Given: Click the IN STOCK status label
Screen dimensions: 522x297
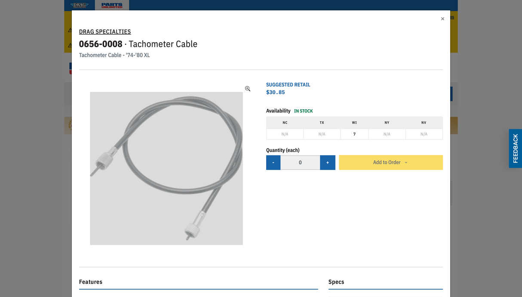Looking at the screenshot, I should [304, 111].
